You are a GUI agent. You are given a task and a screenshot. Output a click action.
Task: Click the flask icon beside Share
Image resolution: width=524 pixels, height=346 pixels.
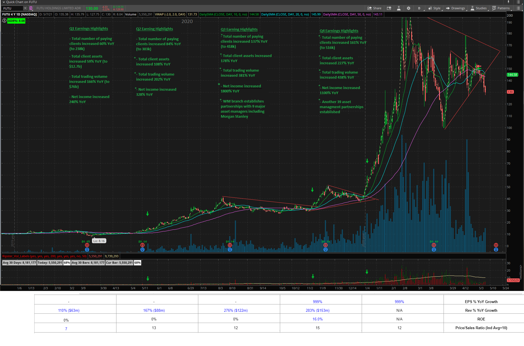(x=399, y=8)
